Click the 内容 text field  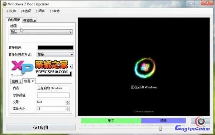click(x=53, y=88)
